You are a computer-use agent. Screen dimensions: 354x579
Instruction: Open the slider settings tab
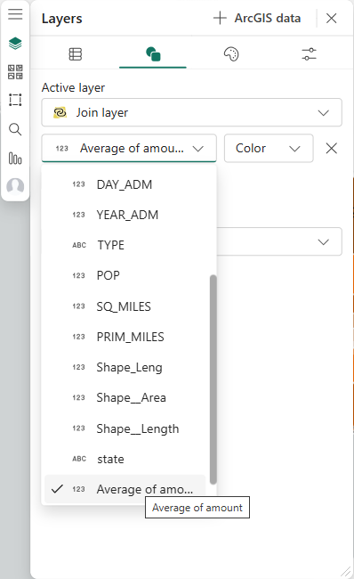click(x=309, y=54)
